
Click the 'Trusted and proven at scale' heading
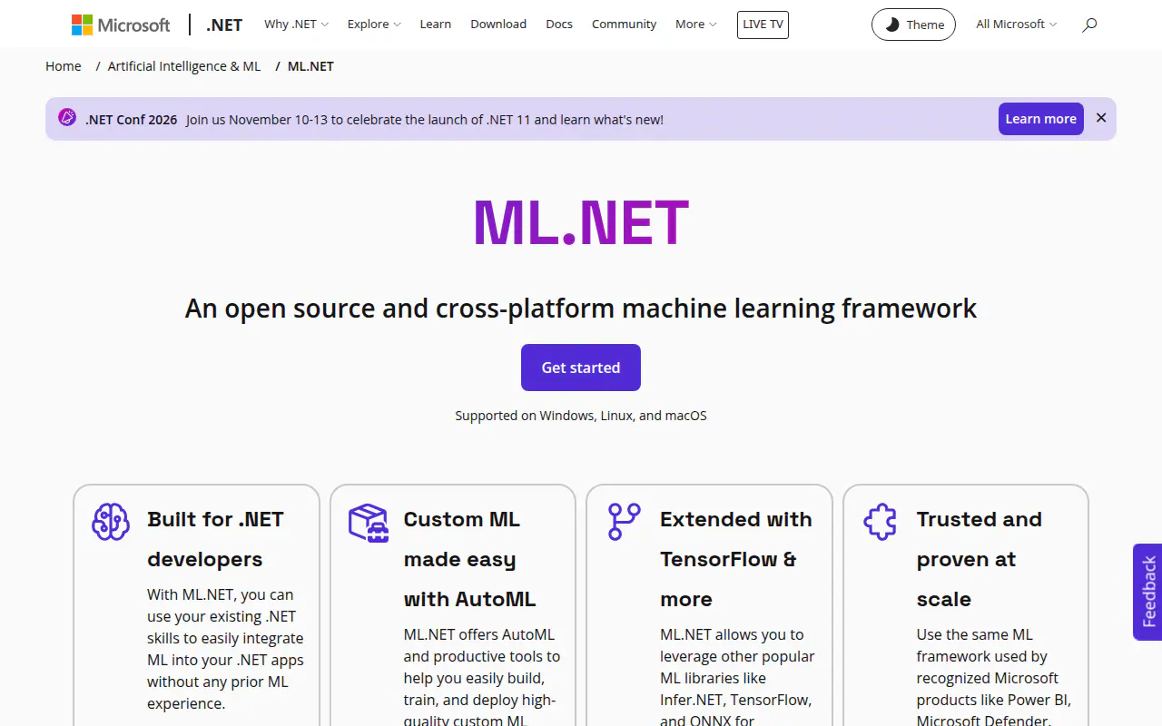coord(979,559)
